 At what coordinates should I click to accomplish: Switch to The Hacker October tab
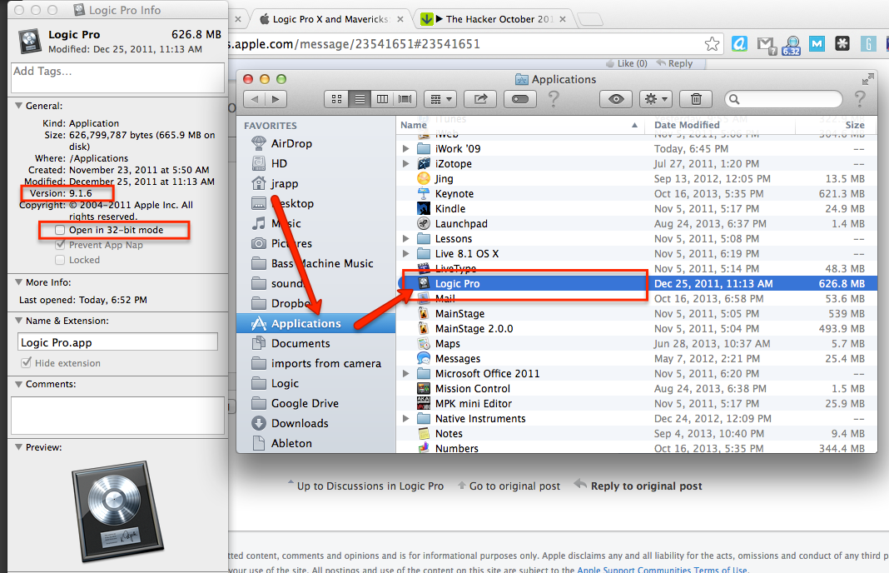[494, 18]
